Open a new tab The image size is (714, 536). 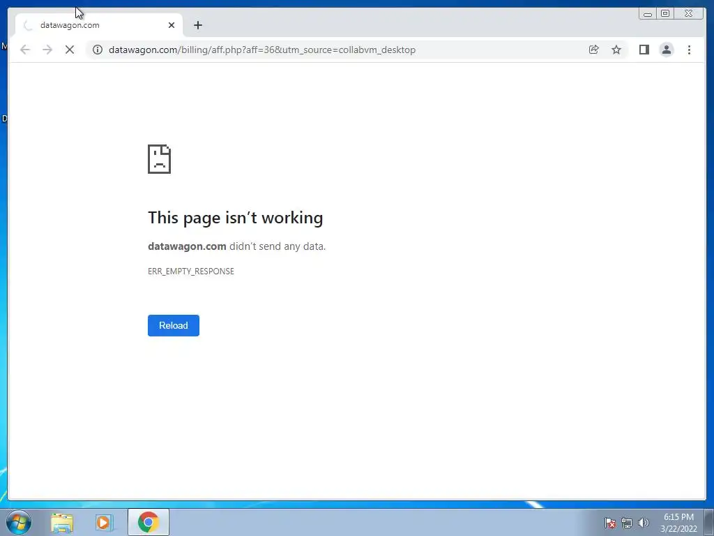click(197, 25)
